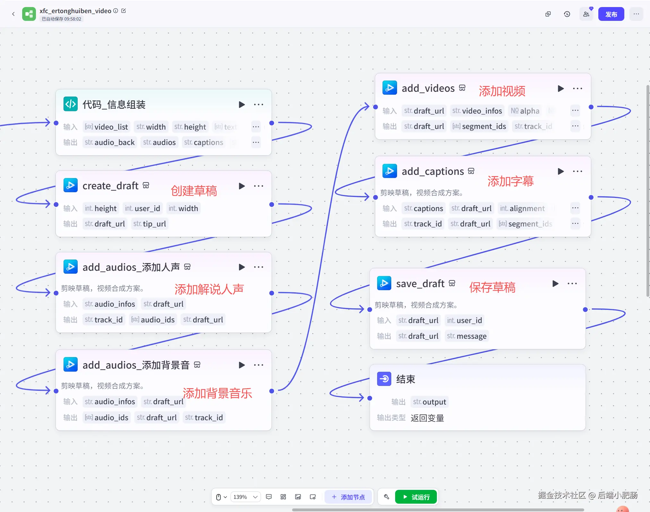Viewport: 650px width, 512px height.
Task: Click the auto-layout grid icon
Action: pyautogui.click(x=283, y=497)
